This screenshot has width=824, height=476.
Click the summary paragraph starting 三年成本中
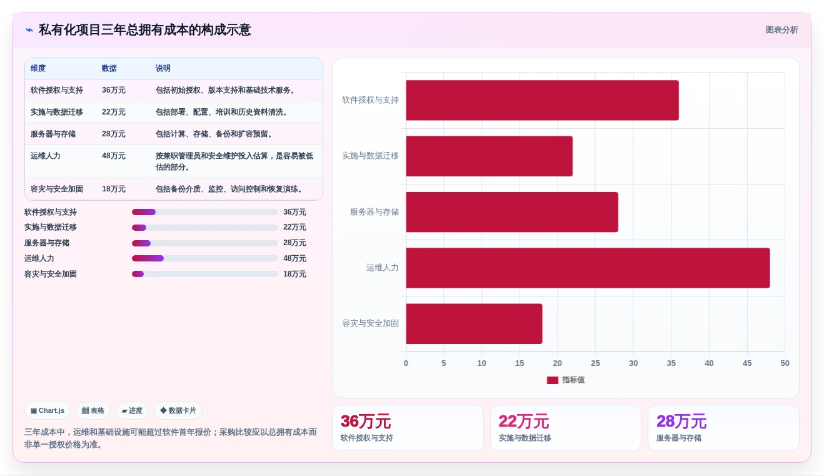coord(171,438)
